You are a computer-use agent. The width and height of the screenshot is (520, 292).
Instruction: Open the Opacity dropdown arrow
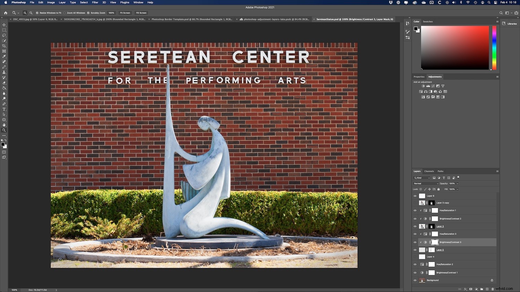point(457,183)
